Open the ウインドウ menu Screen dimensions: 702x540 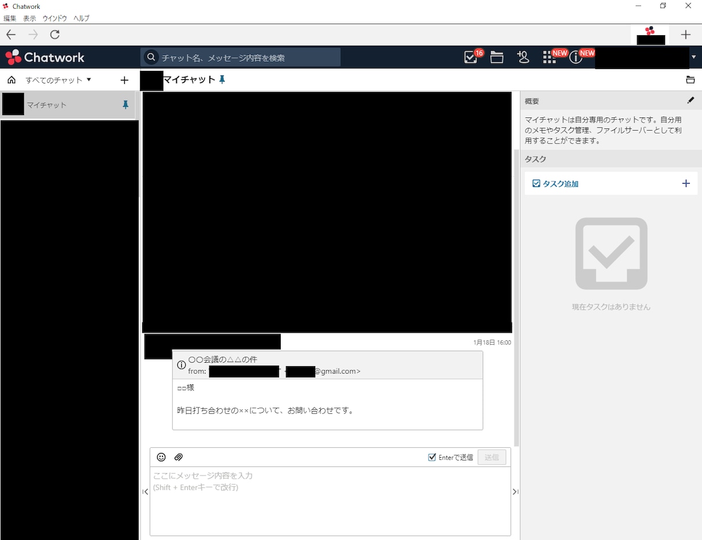tap(55, 18)
